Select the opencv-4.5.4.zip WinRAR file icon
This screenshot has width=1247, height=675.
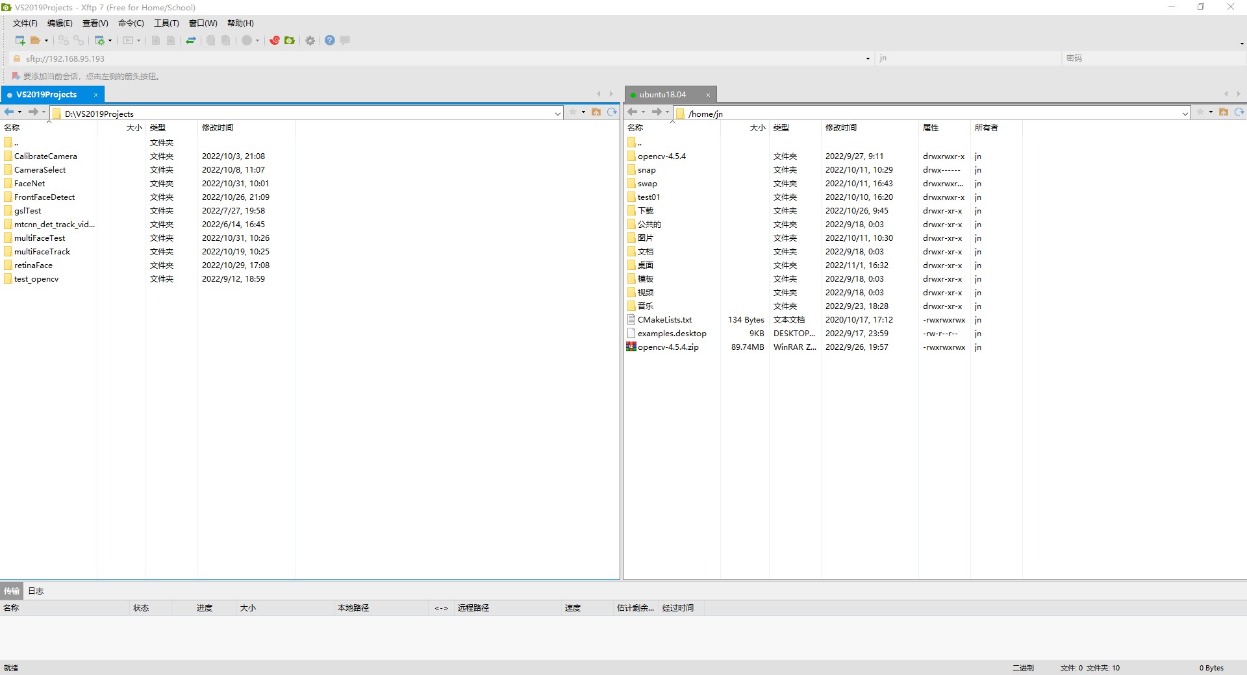631,347
